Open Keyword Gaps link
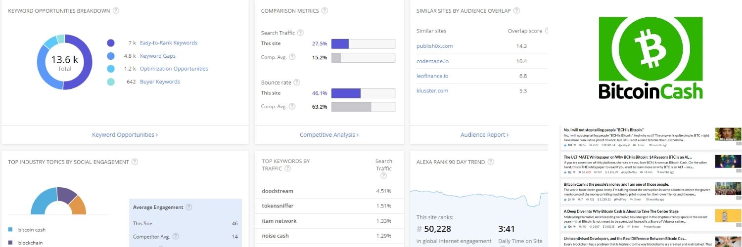The height and width of the screenshot is (247, 742). coord(158,56)
